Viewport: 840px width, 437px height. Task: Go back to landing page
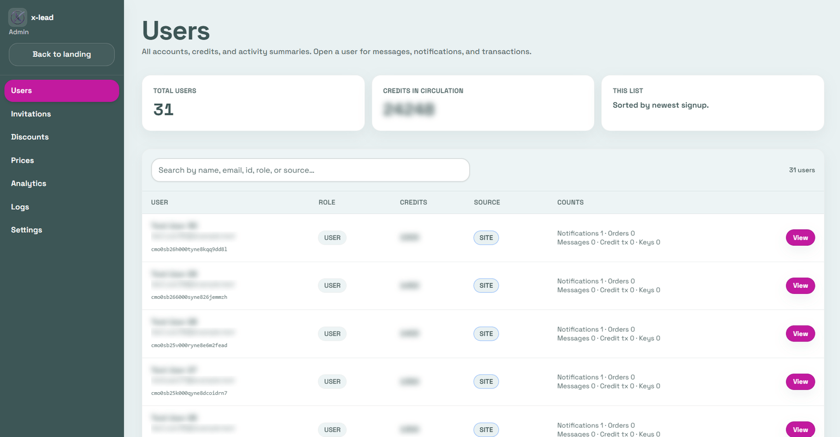tap(62, 55)
